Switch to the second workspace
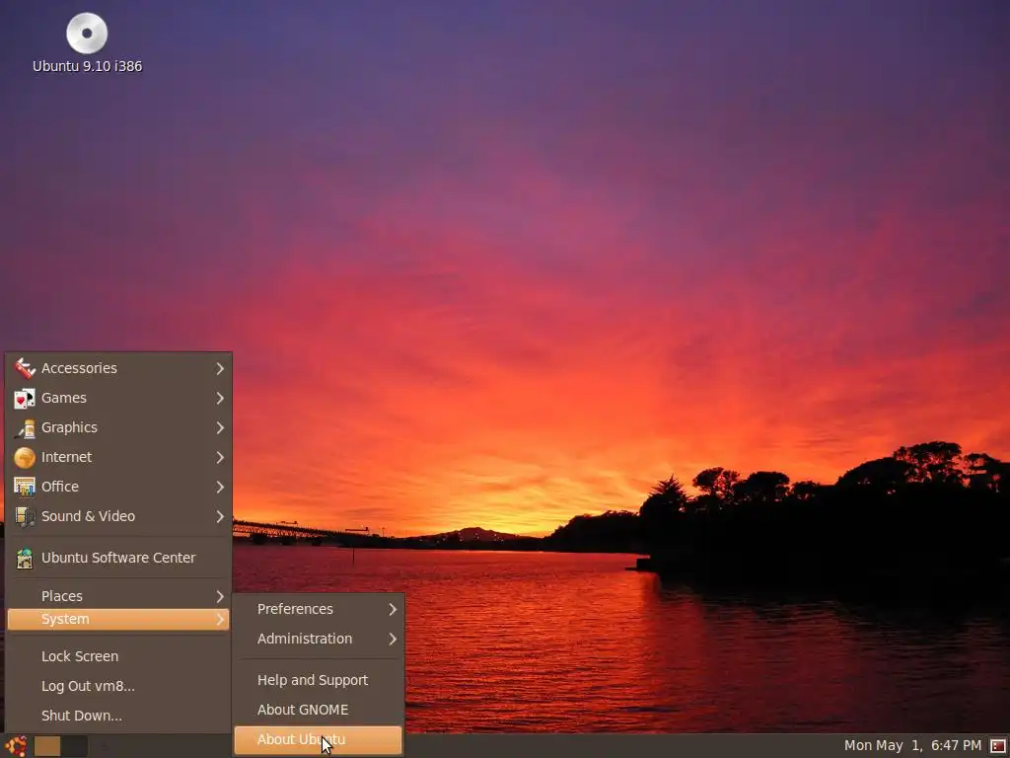The height and width of the screenshot is (758, 1010). tap(74, 746)
